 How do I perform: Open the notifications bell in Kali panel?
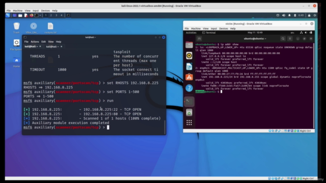coord(289,15)
